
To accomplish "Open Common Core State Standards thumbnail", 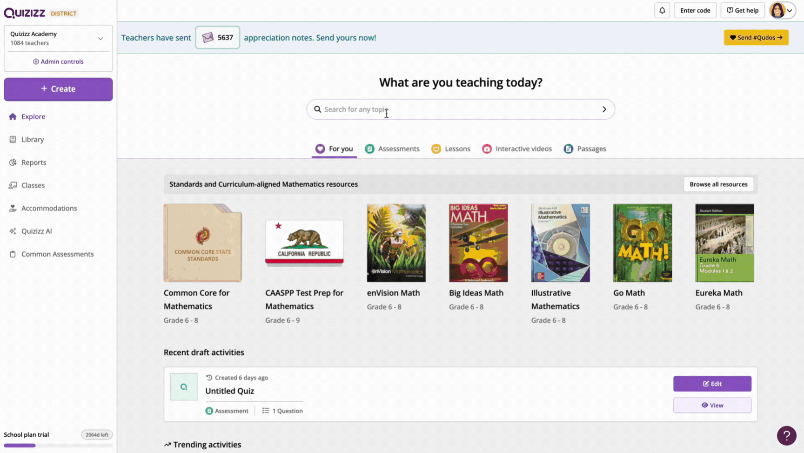I will [202, 243].
